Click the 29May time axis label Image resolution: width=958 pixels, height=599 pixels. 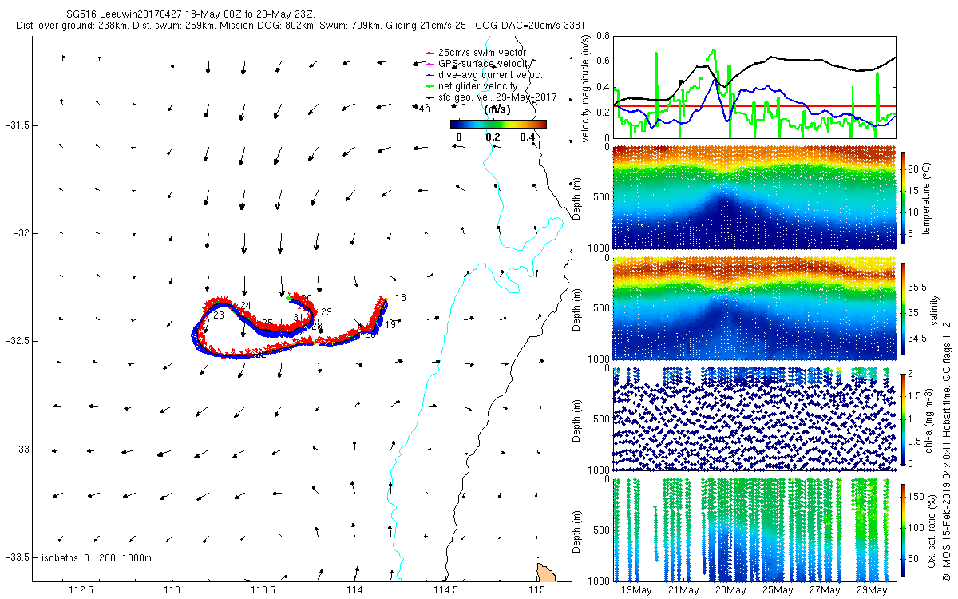872,590
